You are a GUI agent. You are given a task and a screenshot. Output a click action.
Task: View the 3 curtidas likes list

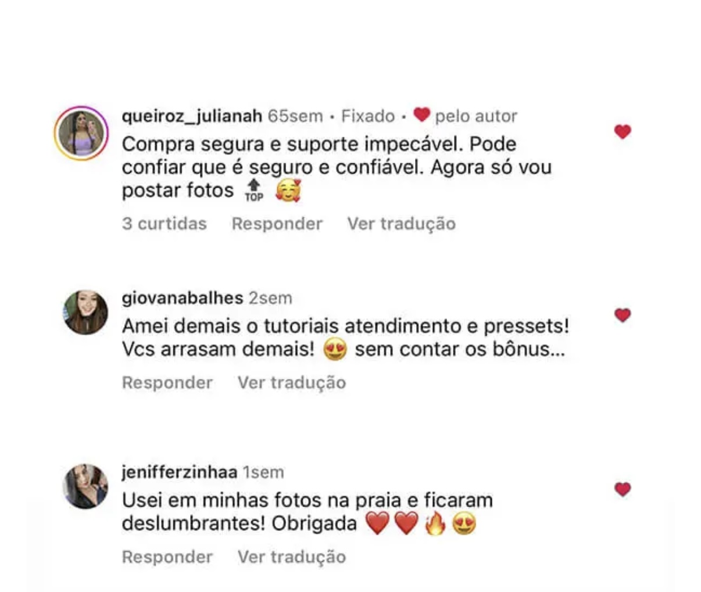pyautogui.click(x=164, y=224)
